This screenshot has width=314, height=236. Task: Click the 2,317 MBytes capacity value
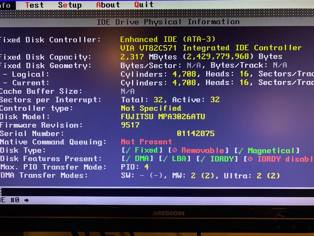tap(148, 57)
